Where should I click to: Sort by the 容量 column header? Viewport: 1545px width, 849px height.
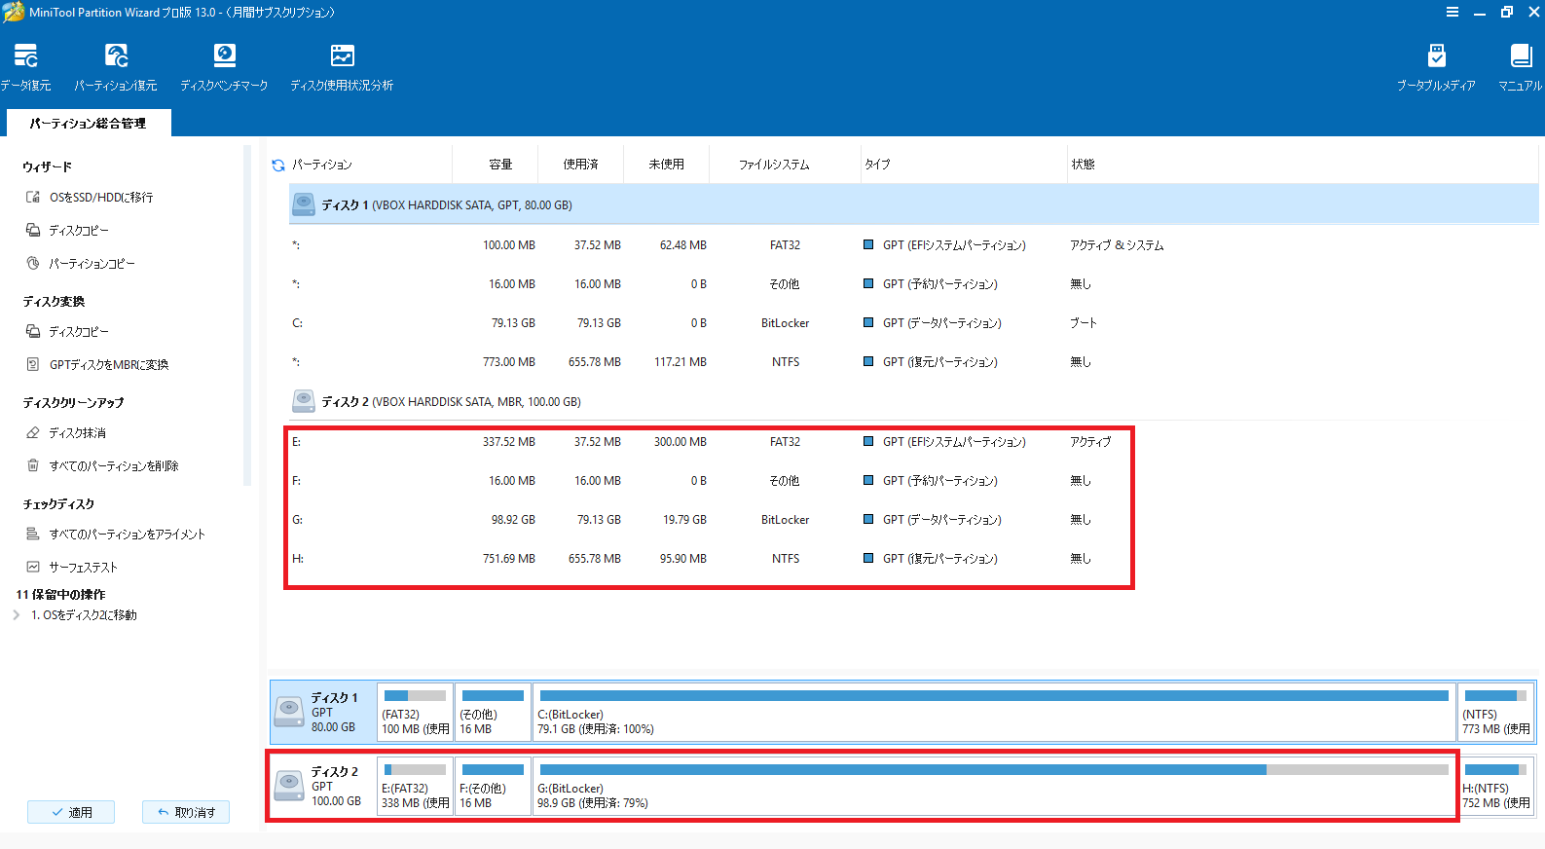click(x=500, y=165)
